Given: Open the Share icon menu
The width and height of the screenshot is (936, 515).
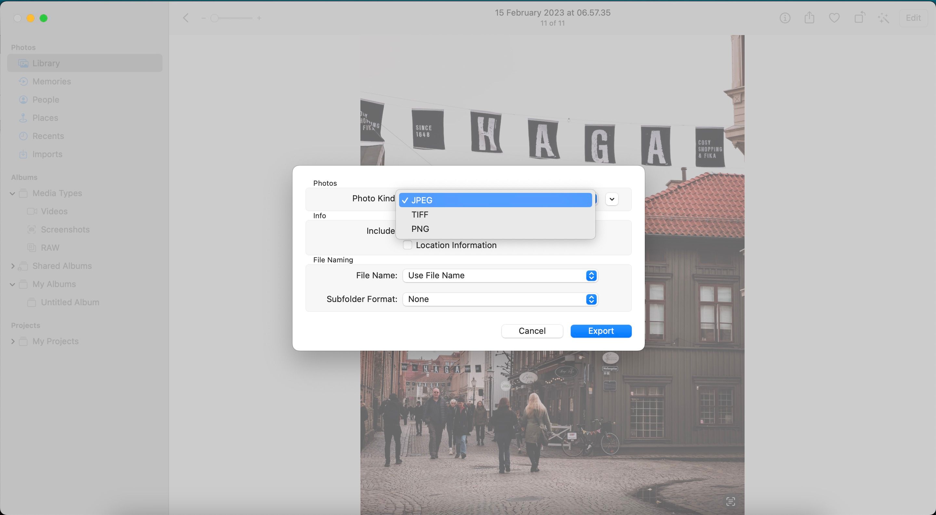Looking at the screenshot, I should coord(809,18).
